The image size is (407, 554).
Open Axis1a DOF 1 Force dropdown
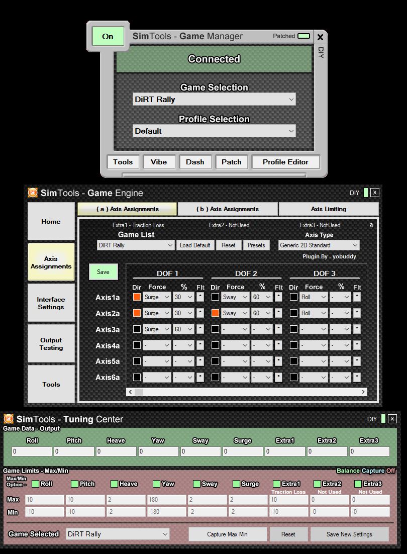(x=157, y=297)
